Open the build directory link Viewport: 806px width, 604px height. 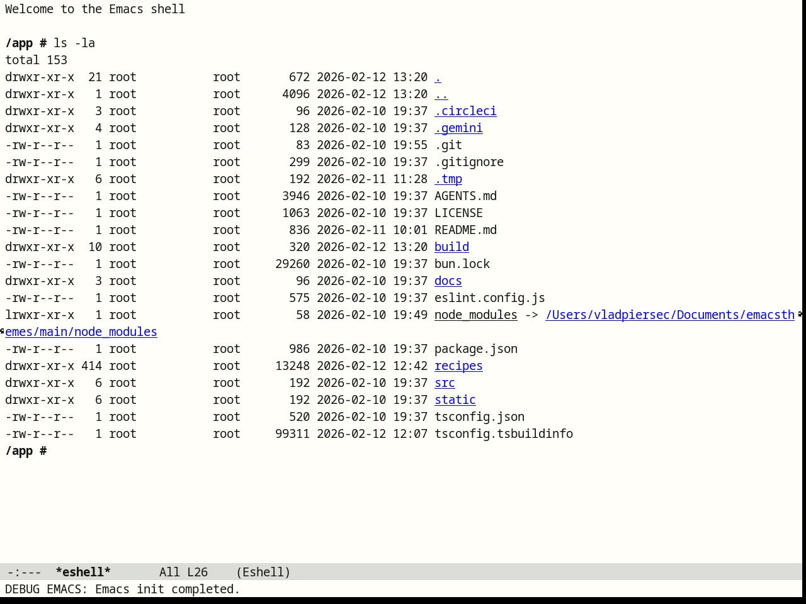pos(451,247)
